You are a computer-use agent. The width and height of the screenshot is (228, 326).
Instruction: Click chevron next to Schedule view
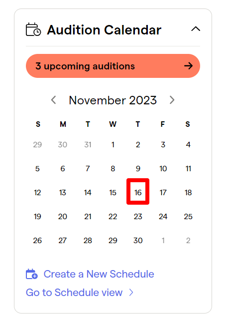coord(131,293)
